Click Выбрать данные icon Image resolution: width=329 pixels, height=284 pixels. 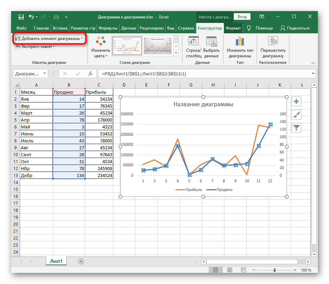[x=211, y=47]
